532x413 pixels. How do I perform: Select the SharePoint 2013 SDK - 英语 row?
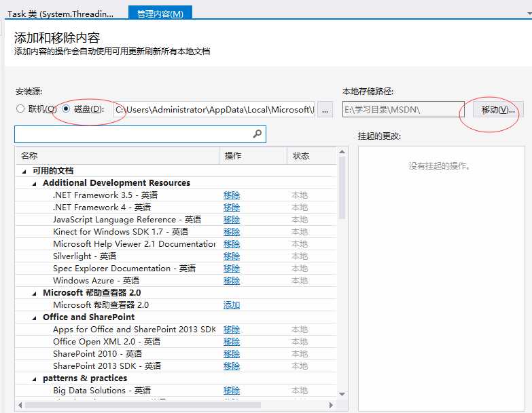click(x=177, y=366)
